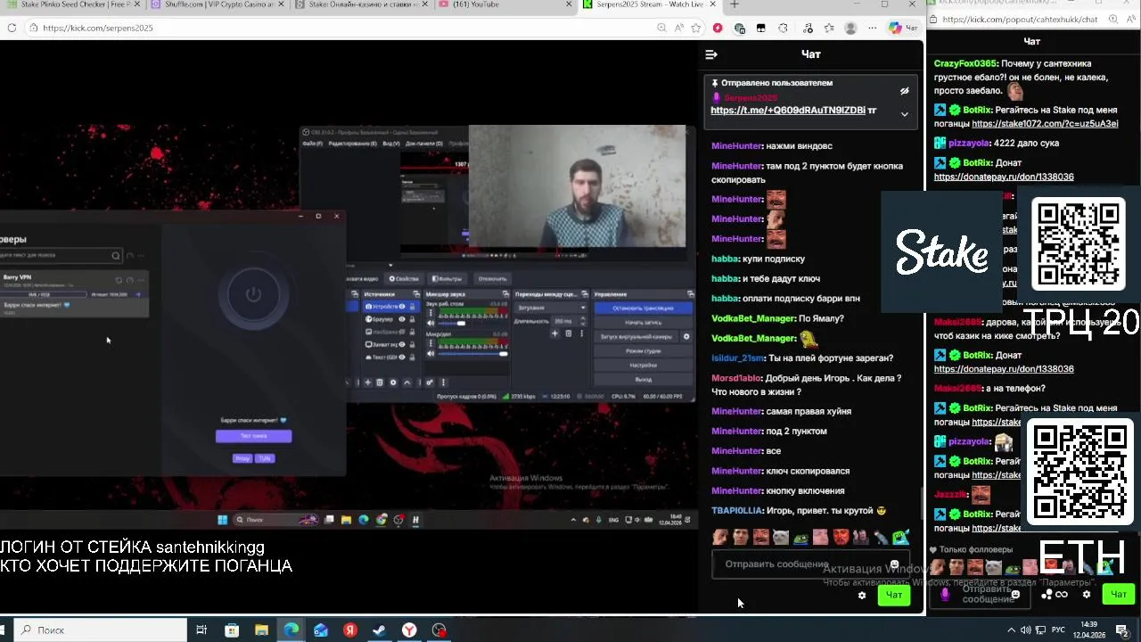Select Serpens2025 Stream Watch Live tab
This screenshot has width=1141, height=642.
(650, 4)
